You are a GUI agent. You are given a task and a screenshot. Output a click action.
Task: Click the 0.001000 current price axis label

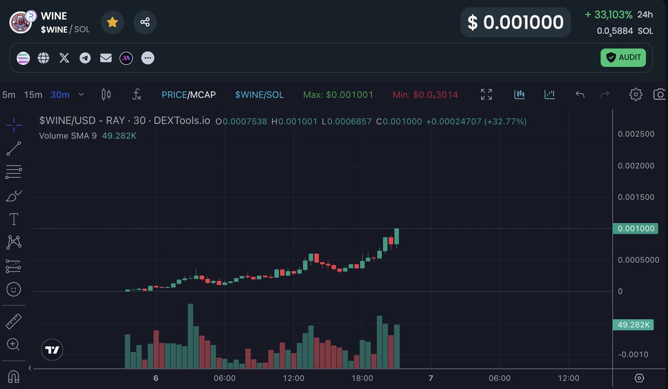[x=635, y=228]
